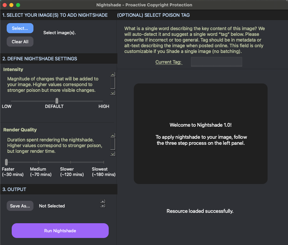Image resolution: width=288 pixels, height=245 pixels.
Task: Click the 'Not Selected' output path text
Action: [x=52, y=206]
